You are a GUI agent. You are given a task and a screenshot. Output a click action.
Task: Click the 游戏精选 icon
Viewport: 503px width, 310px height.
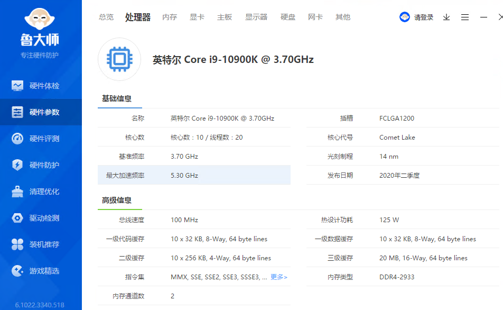click(x=17, y=271)
